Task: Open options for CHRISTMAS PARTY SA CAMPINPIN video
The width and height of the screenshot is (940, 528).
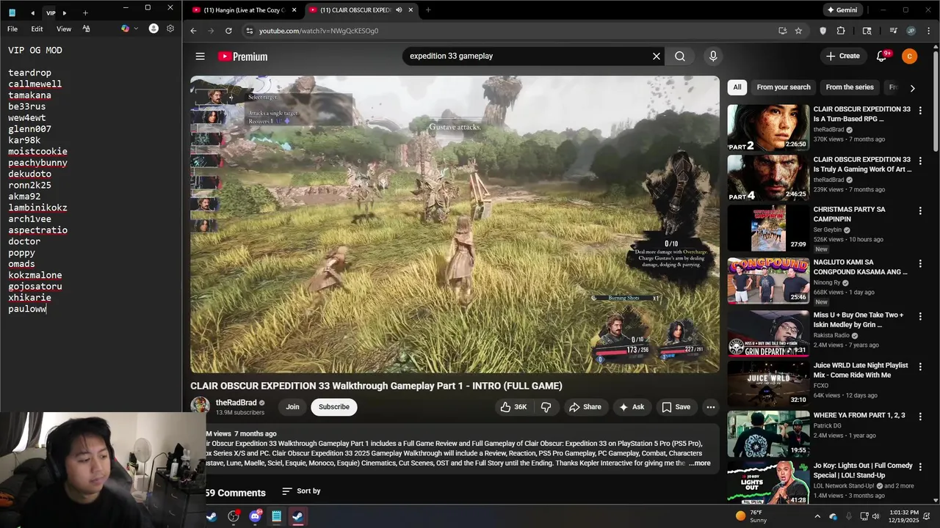Action: tap(919, 210)
